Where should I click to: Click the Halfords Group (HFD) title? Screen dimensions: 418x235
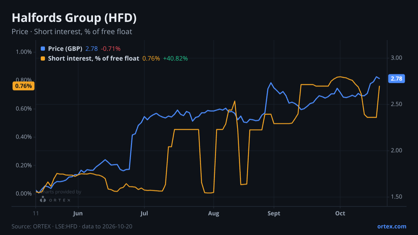74,18
